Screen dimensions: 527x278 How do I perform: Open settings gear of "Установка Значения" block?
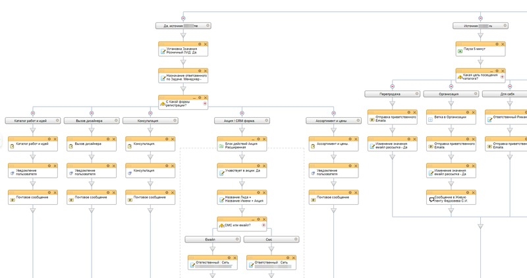click(199, 44)
